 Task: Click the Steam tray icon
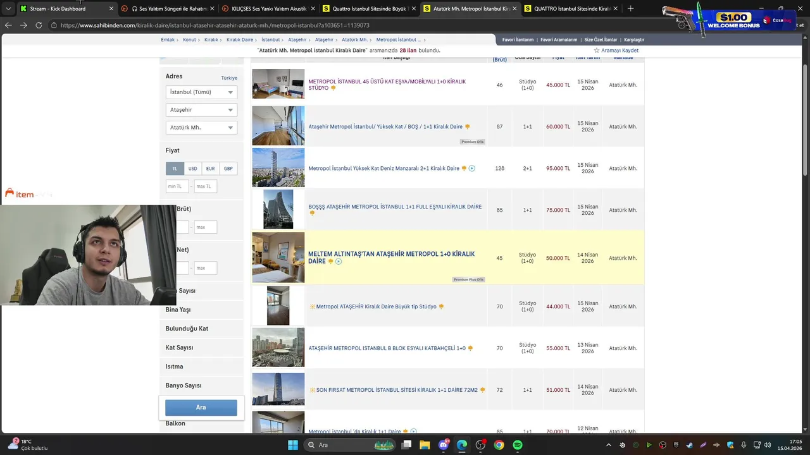[689, 445]
